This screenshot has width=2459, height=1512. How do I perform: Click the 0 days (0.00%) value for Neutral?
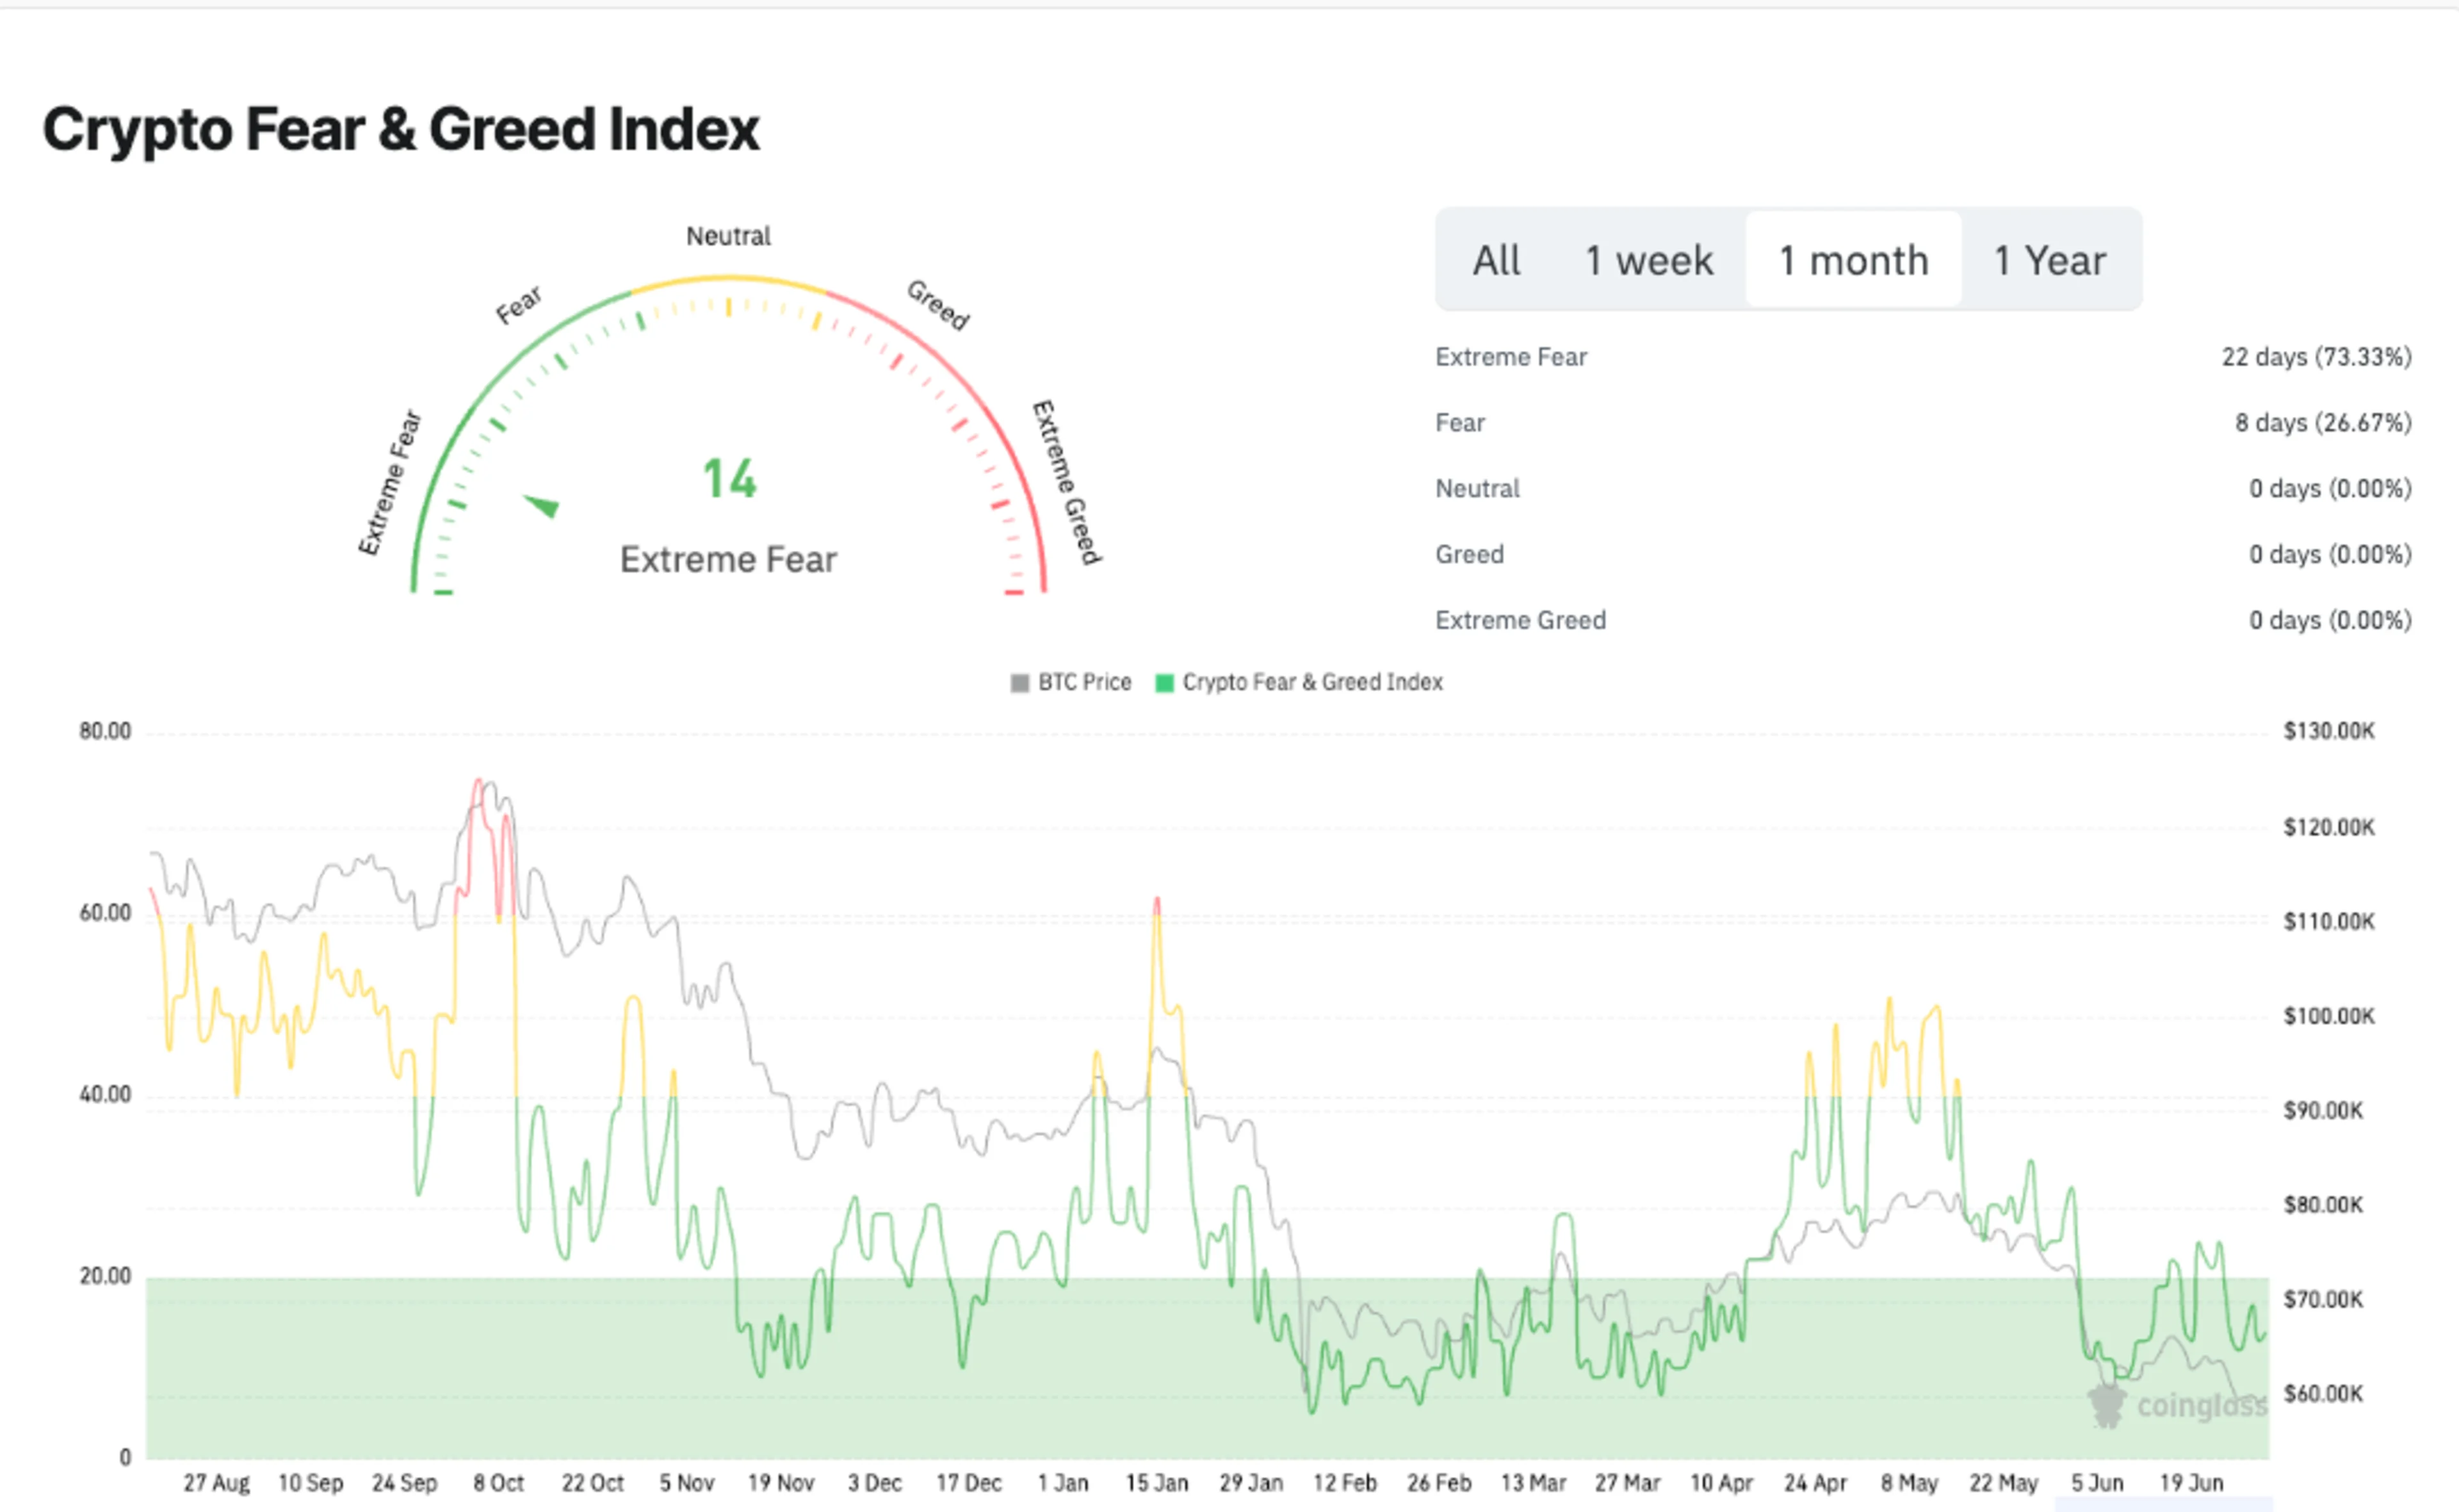[2330, 489]
